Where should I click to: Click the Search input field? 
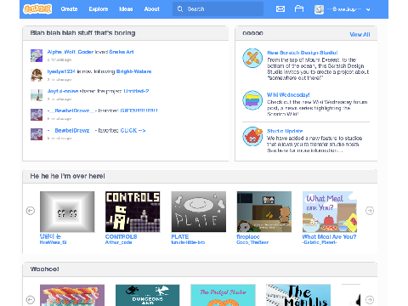pyautogui.click(x=218, y=9)
